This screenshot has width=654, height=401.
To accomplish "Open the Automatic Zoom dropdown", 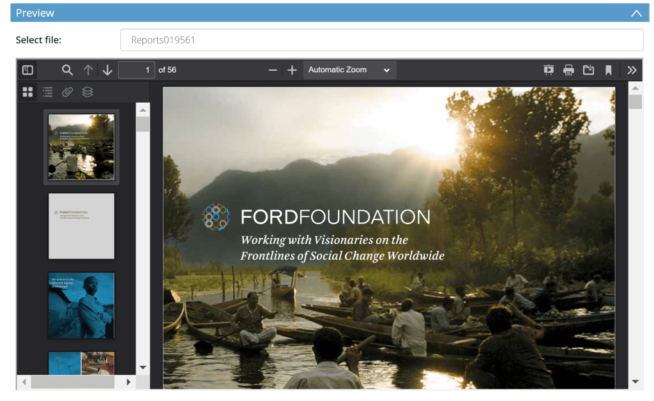I will tap(349, 70).
